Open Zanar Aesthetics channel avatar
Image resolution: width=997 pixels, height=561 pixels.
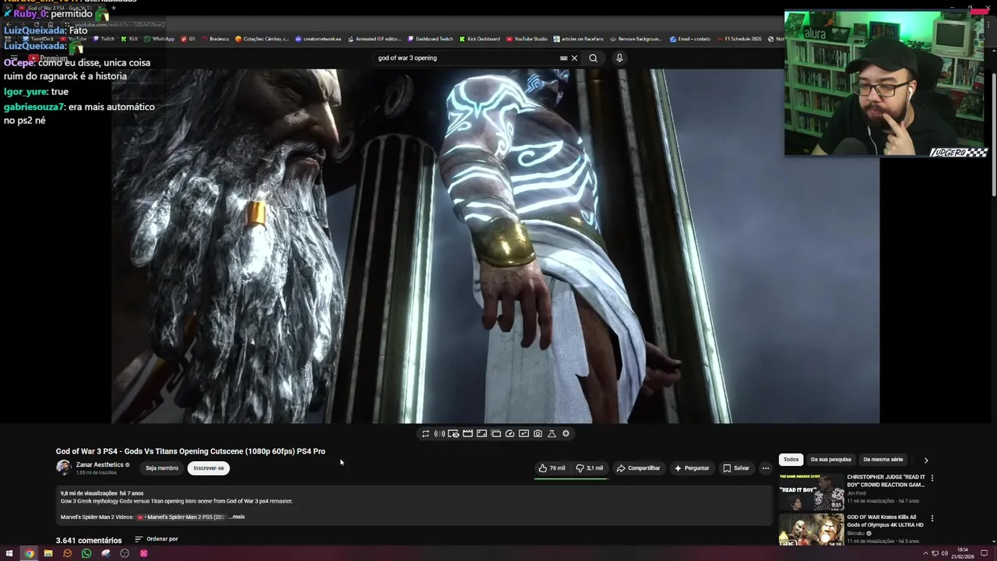coord(63,467)
